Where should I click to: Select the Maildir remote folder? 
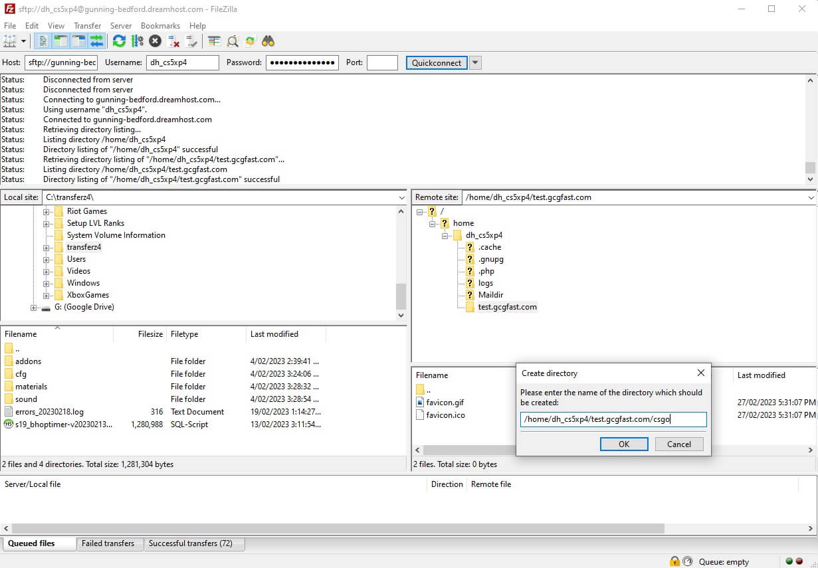[490, 295]
